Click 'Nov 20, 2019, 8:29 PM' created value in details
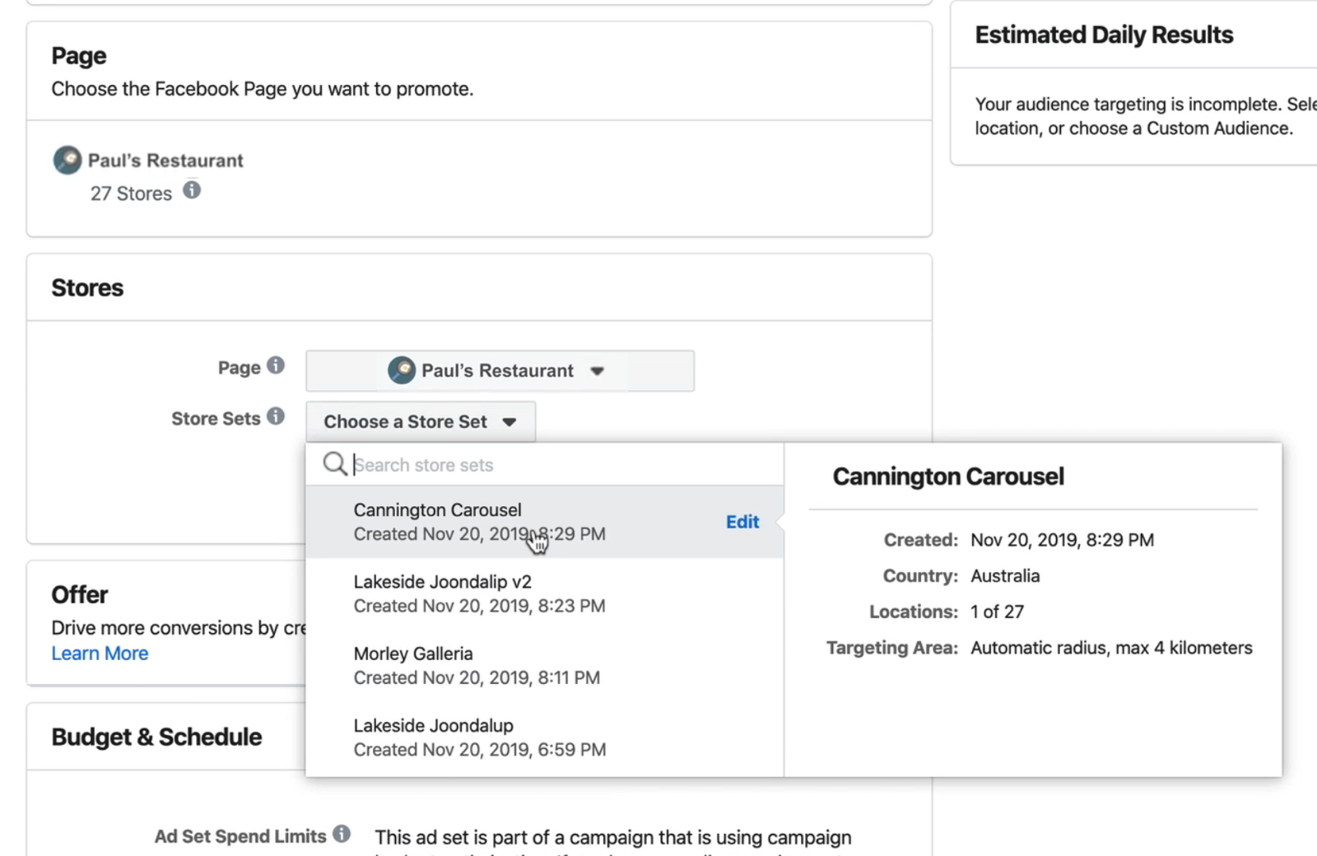Viewport: 1317px width, 856px height. click(1062, 540)
